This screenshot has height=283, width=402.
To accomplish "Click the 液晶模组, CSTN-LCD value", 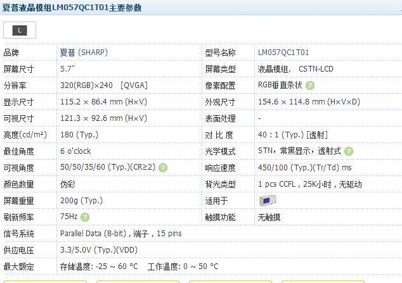I will click(295, 69).
